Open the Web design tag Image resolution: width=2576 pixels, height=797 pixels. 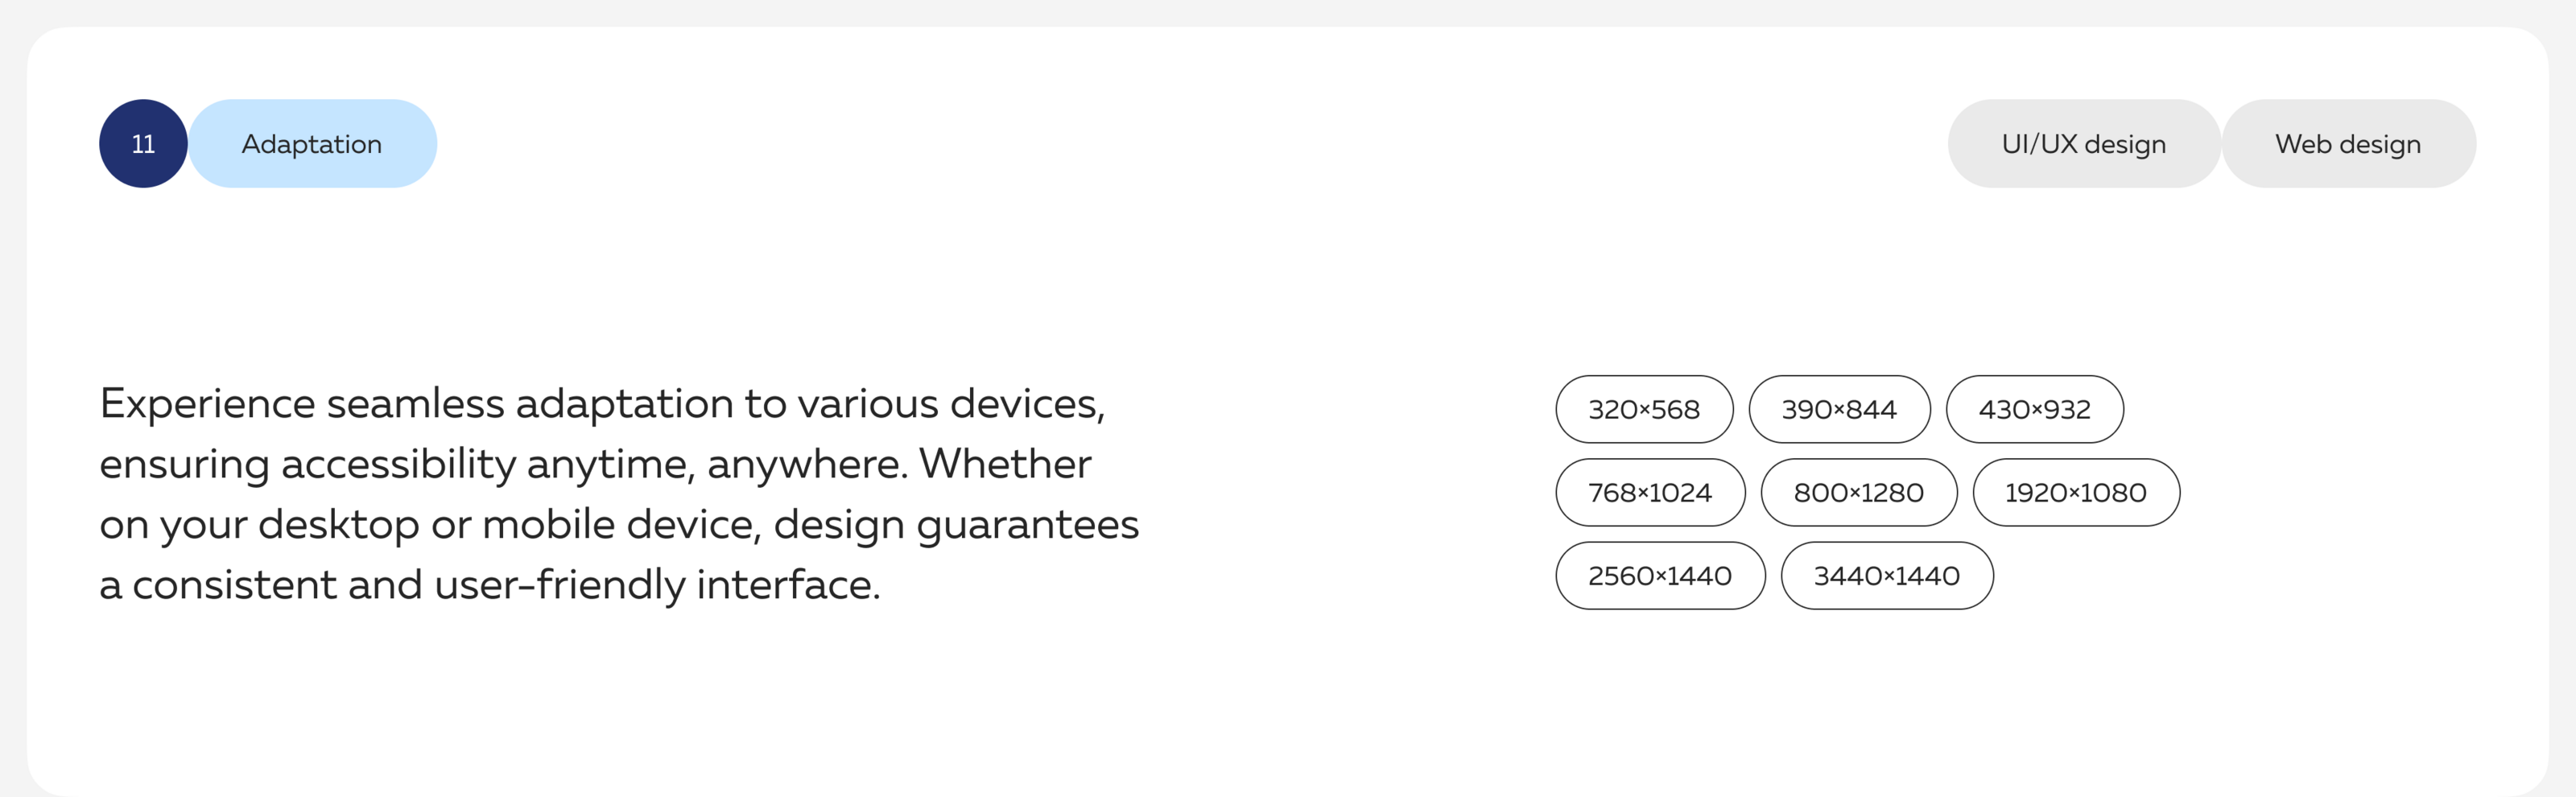(2347, 144)
